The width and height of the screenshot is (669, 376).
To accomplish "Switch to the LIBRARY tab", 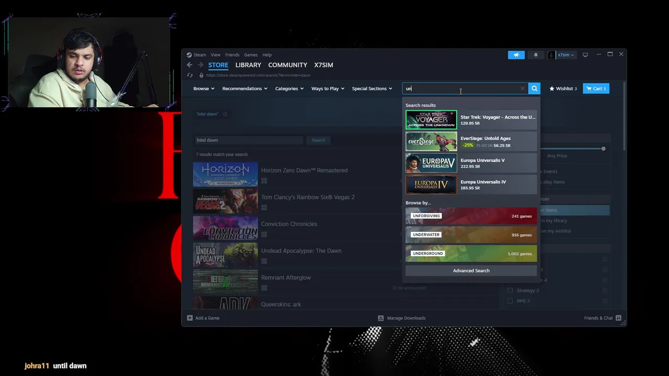I will 248,65.
